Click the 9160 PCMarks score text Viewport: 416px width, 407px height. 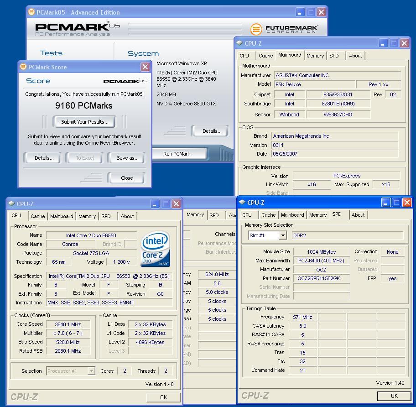pyautogui.click(x=84, y=105)
